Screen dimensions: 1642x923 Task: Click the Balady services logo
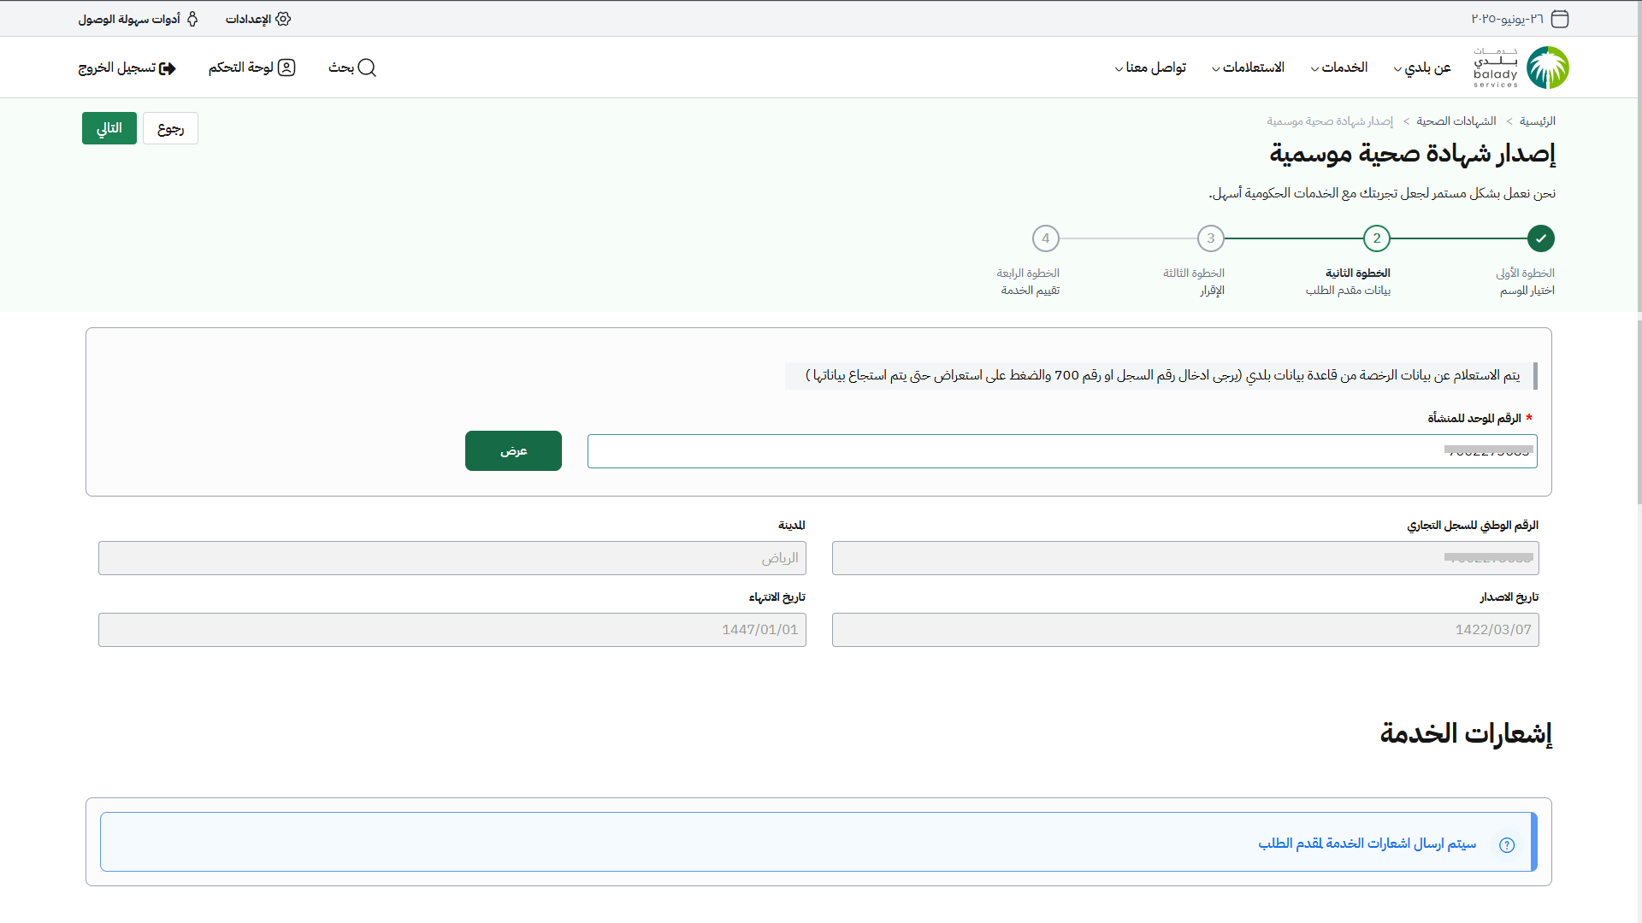(1546, 68)
